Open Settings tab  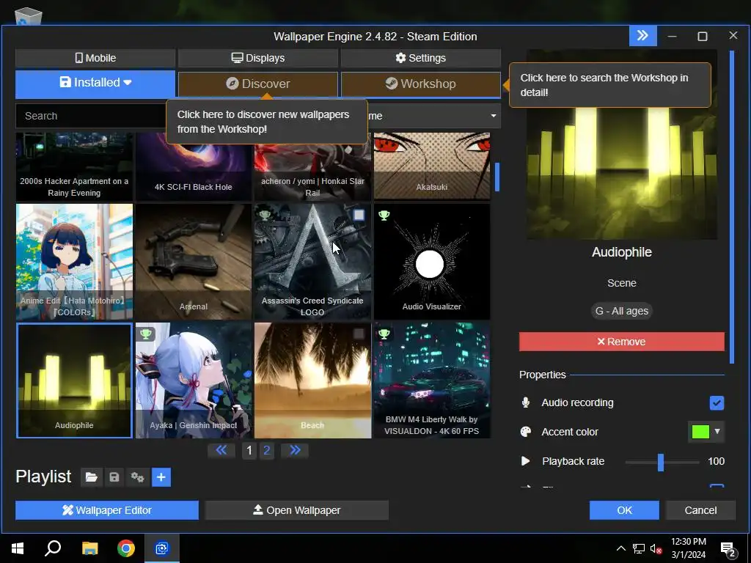pos(420,58)
